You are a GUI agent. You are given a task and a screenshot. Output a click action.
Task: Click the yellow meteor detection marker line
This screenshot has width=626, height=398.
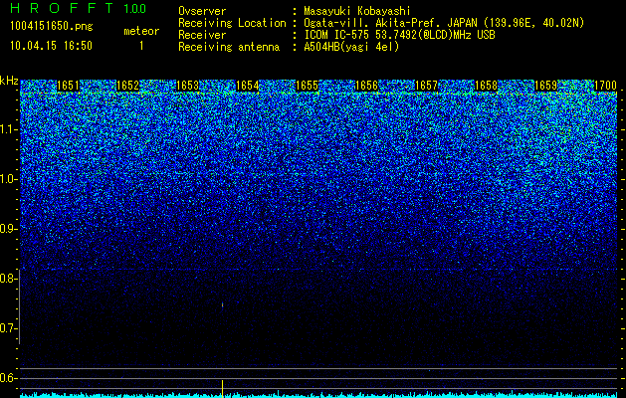(222, 388)
